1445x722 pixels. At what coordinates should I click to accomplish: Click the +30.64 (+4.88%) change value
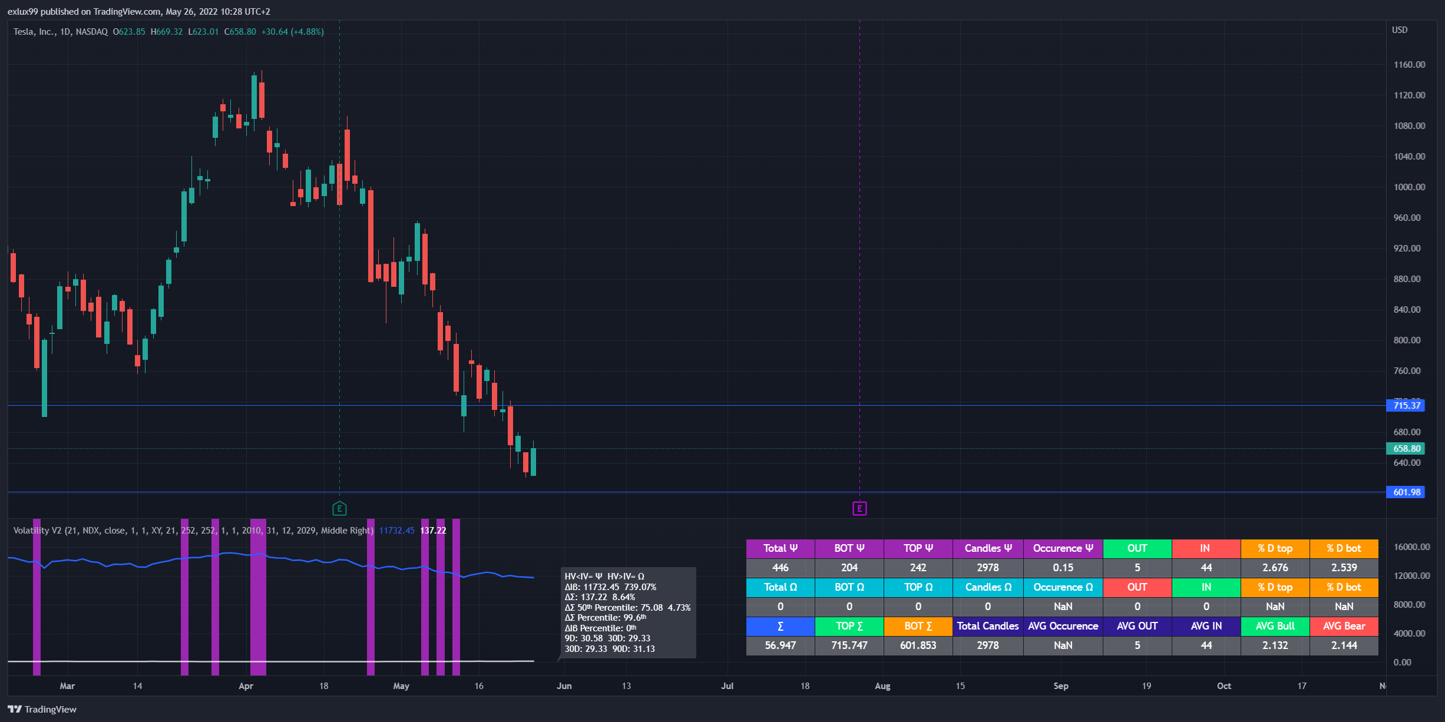click(292, 32)
